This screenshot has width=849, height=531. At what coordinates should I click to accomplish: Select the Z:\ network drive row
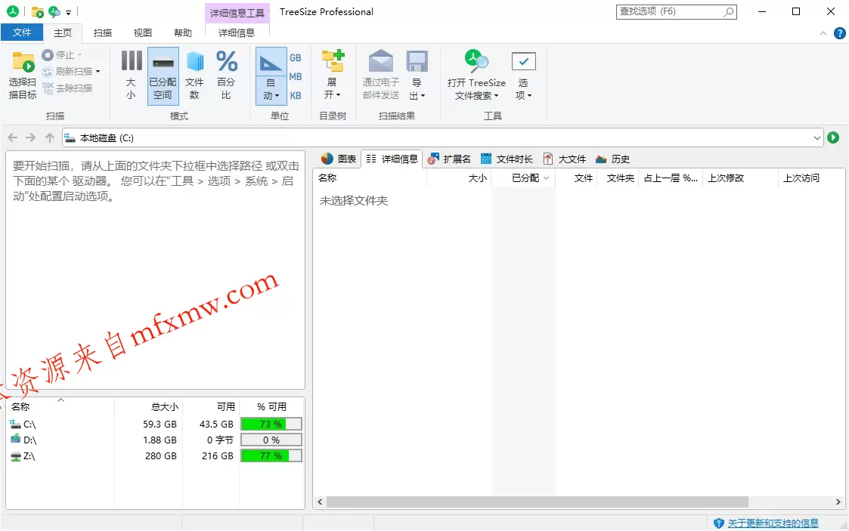point(156,456)
